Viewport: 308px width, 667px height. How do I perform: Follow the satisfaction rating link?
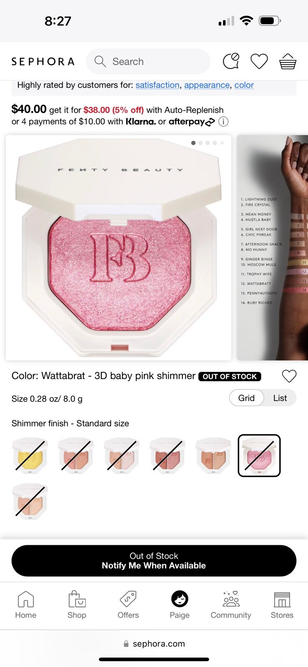[157, 85]
